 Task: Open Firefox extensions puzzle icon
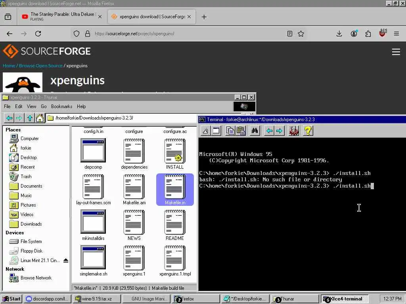coord(368,34)
